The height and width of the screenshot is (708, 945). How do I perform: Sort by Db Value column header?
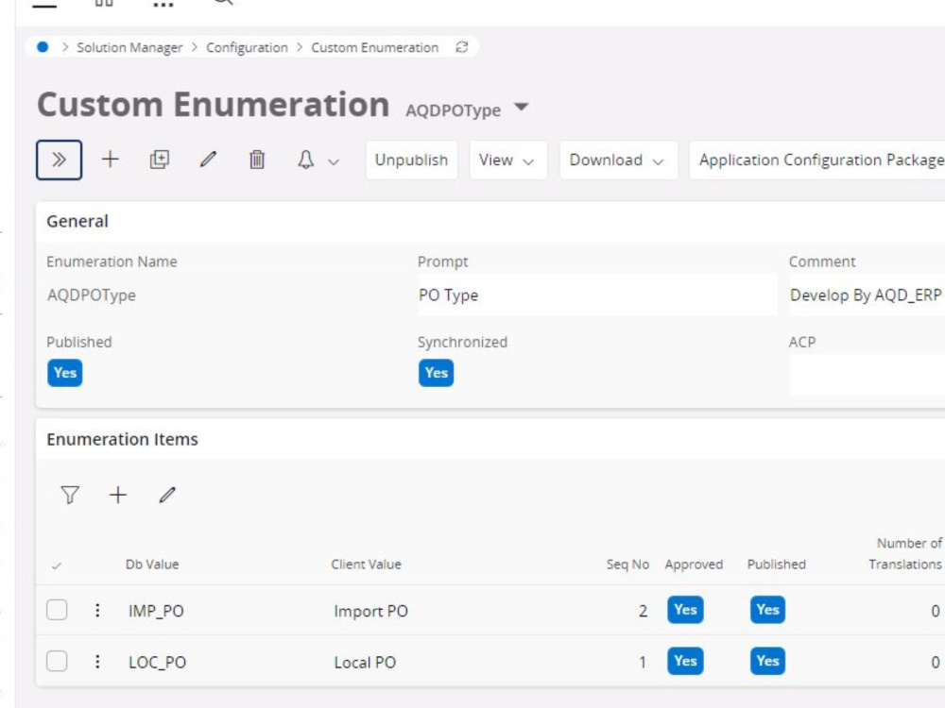coord(152,565)
